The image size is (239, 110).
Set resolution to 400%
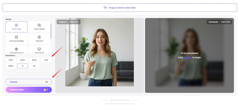(x=34, y=60)
